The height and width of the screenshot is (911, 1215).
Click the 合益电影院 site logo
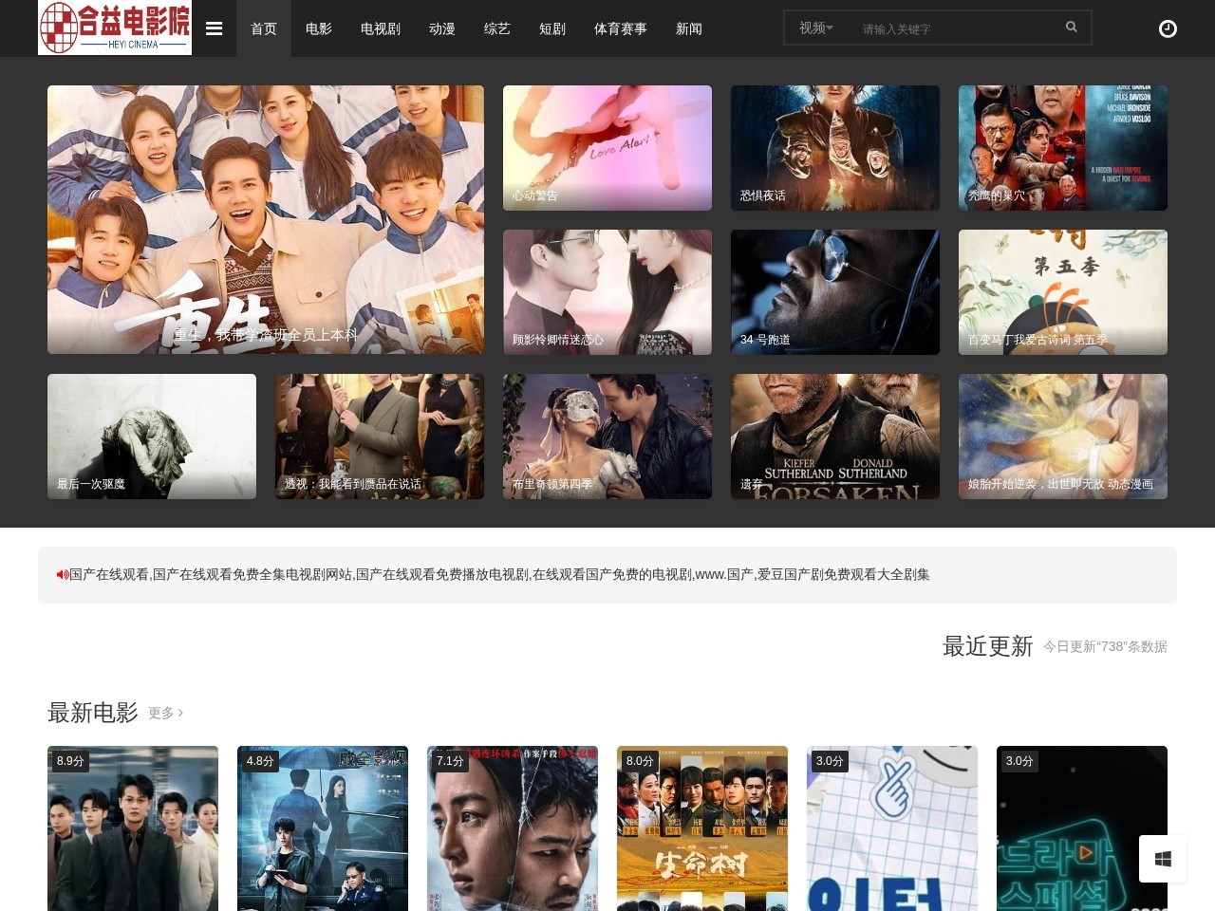pyautogui.click(x=115, y=28)
